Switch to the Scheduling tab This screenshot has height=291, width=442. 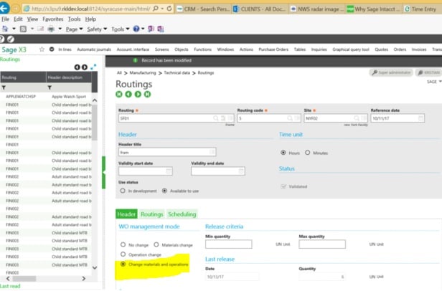coord(182,214)
